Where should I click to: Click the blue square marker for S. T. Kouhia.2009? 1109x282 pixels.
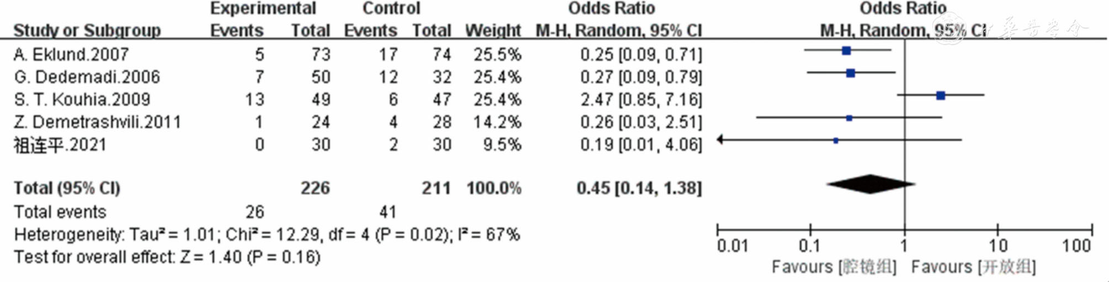pos(941,96)
